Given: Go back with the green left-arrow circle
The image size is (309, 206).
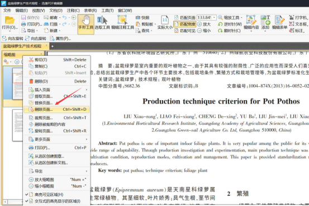Looking at the screenshot, I should click(x=74, y=18).
